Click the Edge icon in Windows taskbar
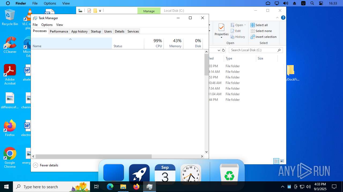 (x=110, y=187)
